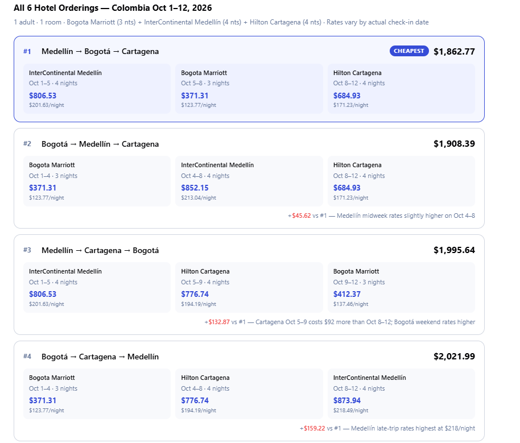Click the #1 rank label
This screenshot has width=520, height=443.
pyautogui.click(x=27, y=51)
